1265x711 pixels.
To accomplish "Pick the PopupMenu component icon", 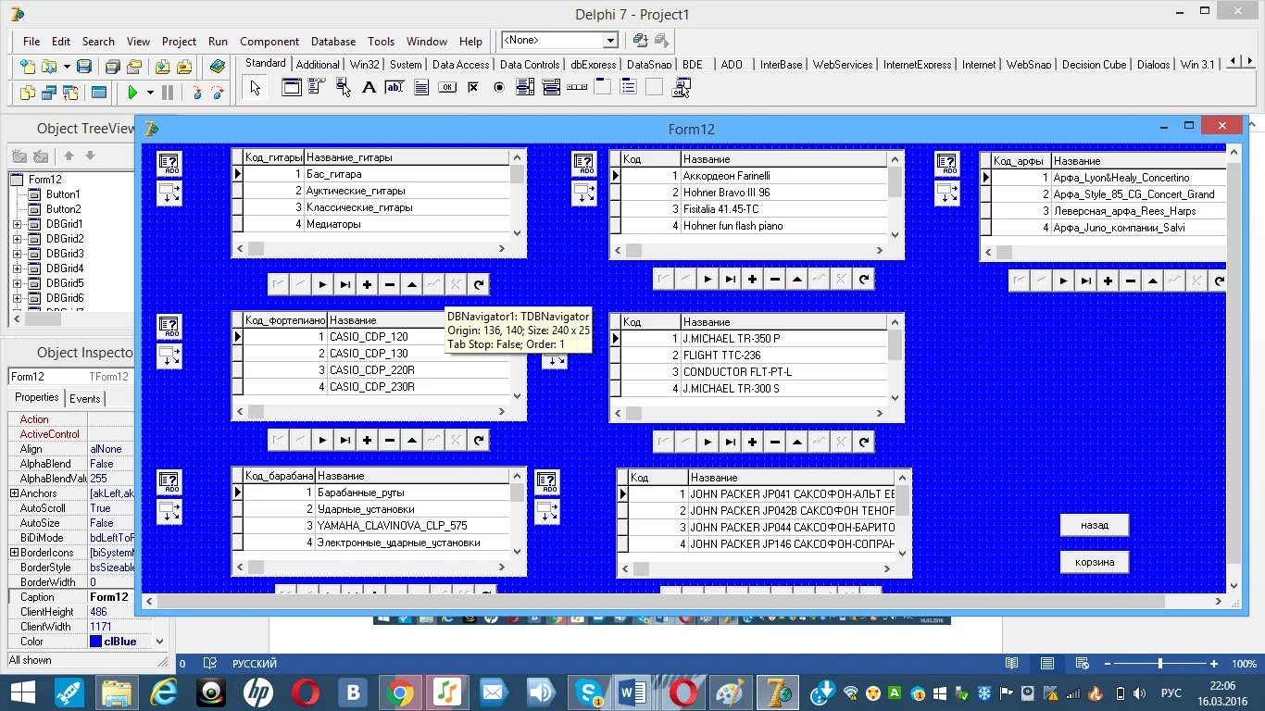I will click(x=343, y=88).
